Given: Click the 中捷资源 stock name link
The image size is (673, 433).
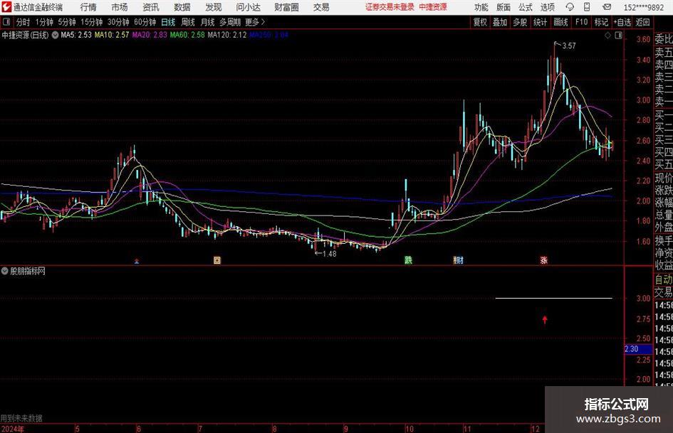Looking at the screenshot, I should point(433,7).
